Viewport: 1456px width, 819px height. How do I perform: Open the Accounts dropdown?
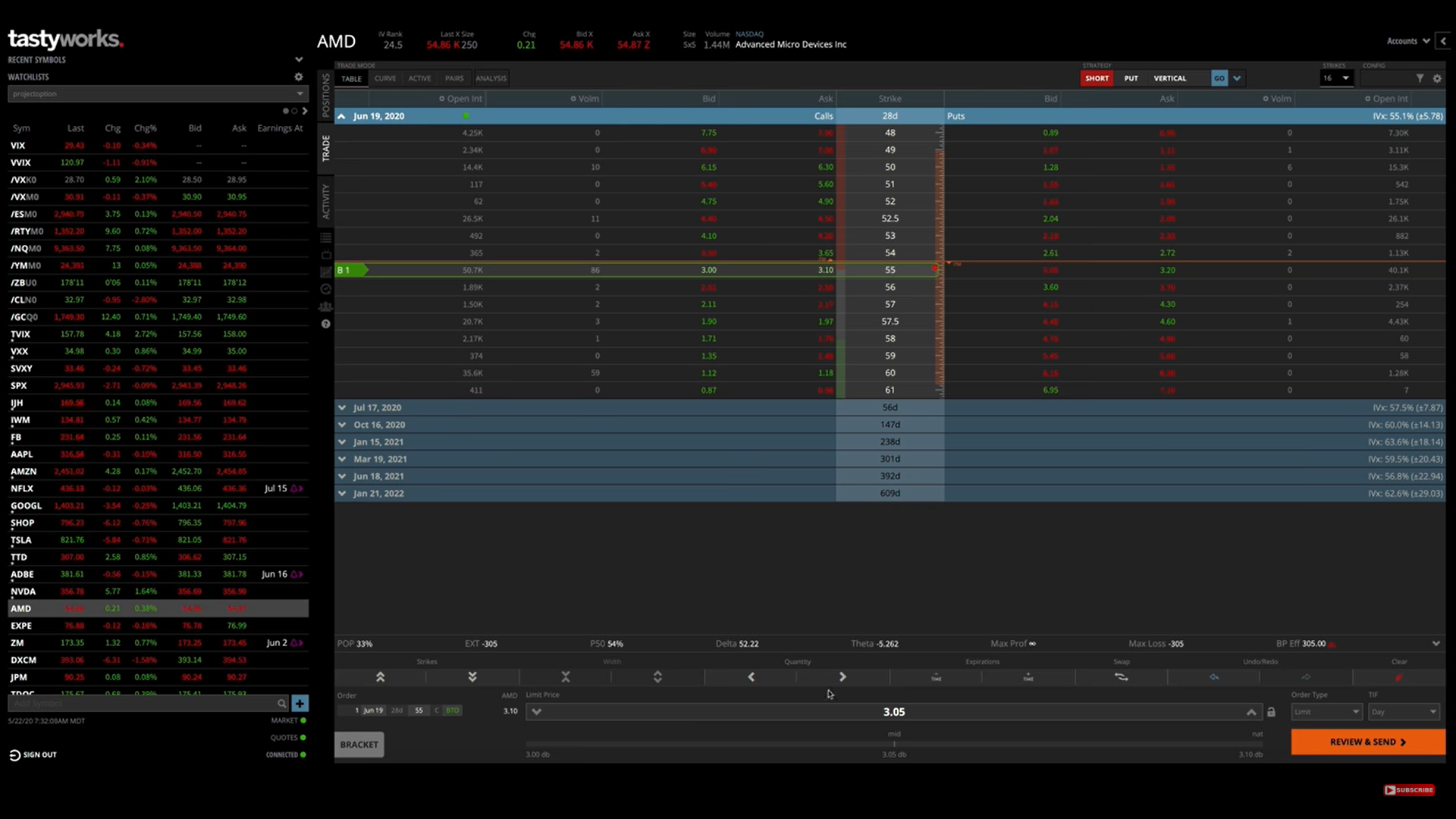pyautogui.click(x=1408, y=41)
